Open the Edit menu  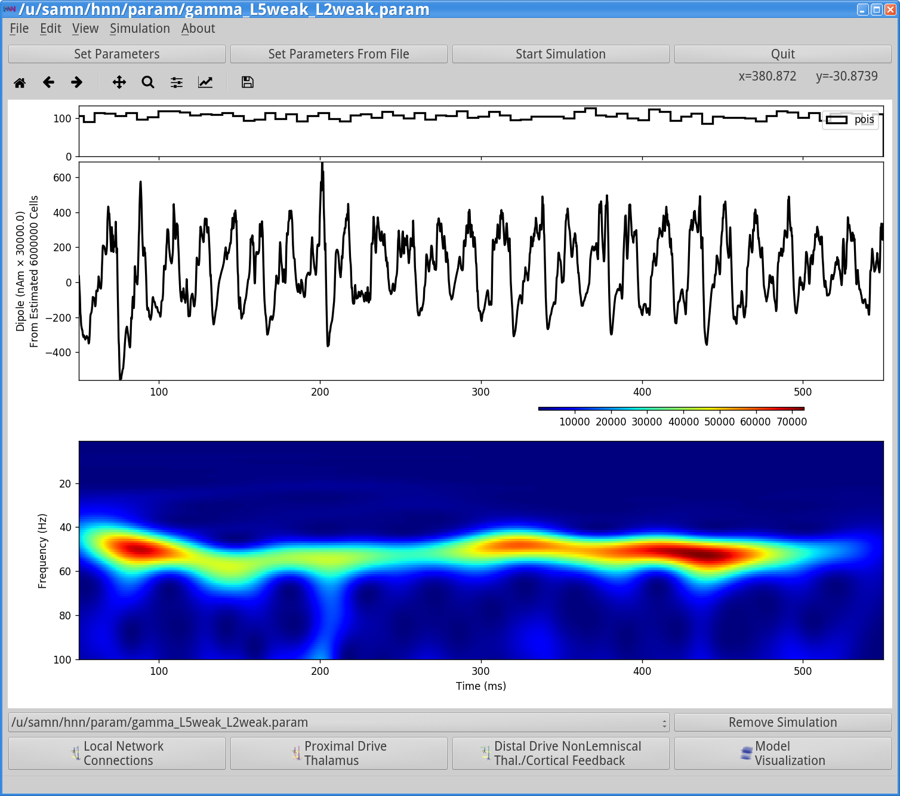[51, 29]
